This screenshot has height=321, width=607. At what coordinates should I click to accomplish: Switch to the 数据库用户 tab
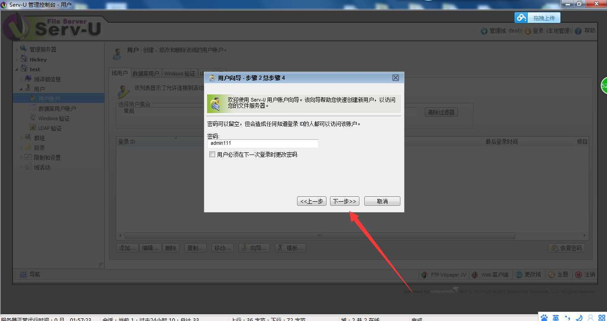pyautogui.click(x=146, y=73)
